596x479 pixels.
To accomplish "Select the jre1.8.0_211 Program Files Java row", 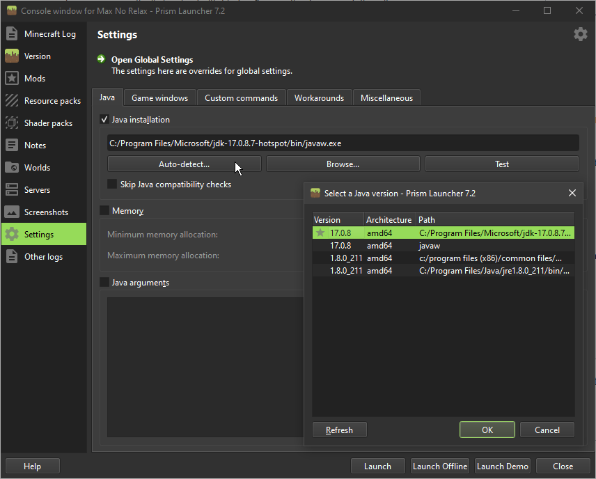I will (444, 271).
